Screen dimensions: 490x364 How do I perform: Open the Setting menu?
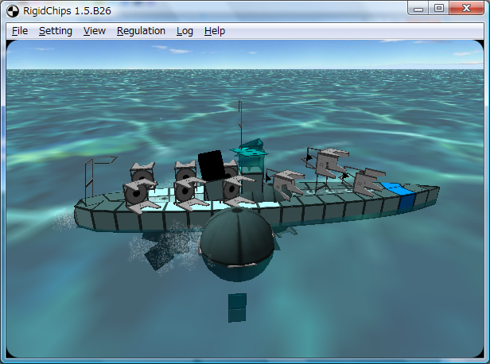pos(55,31)
